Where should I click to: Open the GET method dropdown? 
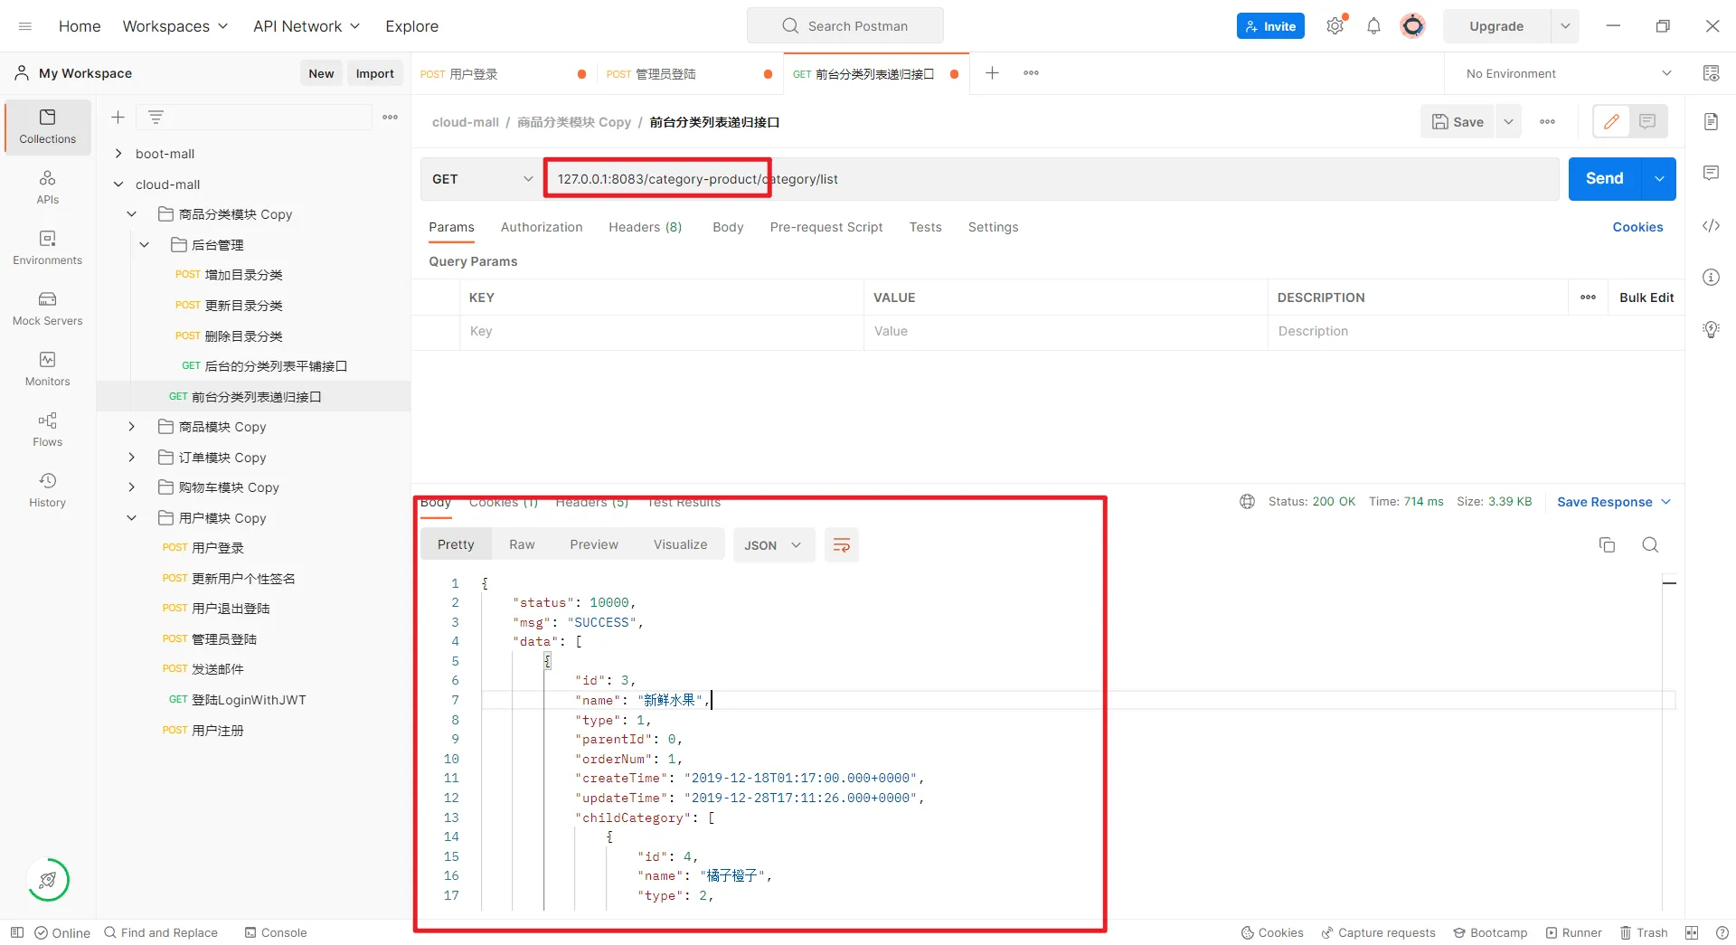click(482, 179)
